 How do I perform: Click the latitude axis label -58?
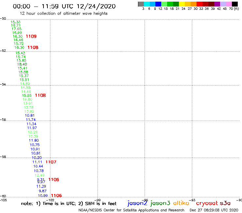[x=3, y=157]
